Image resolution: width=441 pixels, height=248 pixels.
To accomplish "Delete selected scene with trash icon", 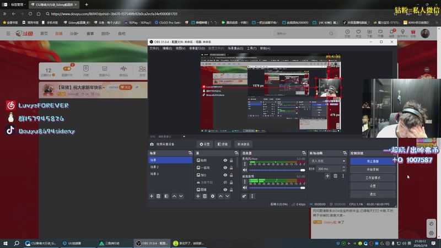I will tap(158, 196).
